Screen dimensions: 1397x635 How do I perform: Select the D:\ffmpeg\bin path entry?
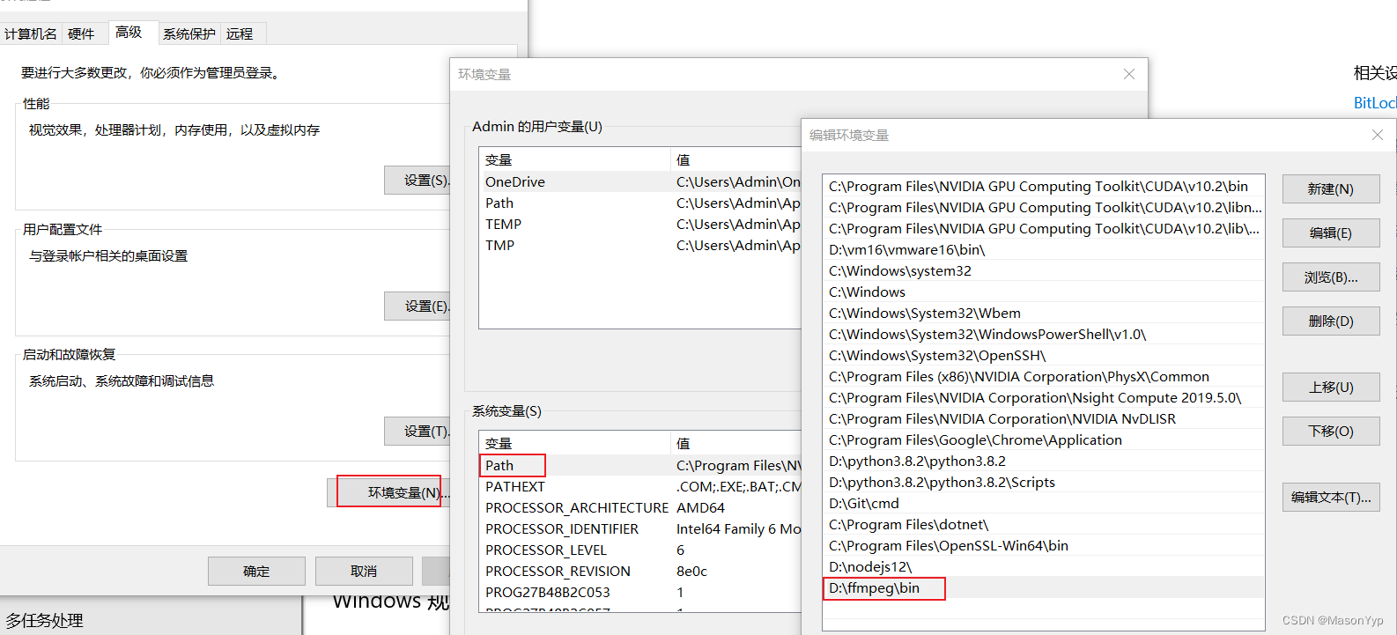click(1044, 587)
